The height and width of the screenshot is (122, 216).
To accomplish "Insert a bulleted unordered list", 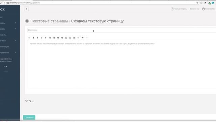I will (50, 38).
